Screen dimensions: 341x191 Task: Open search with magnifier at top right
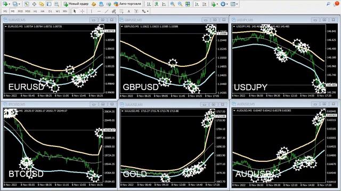(x=328, y=4)
